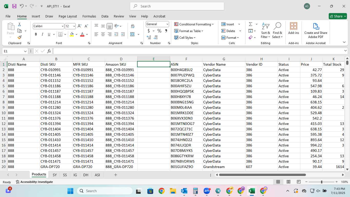Open the Calibri font name dropdown

(63, 26)
